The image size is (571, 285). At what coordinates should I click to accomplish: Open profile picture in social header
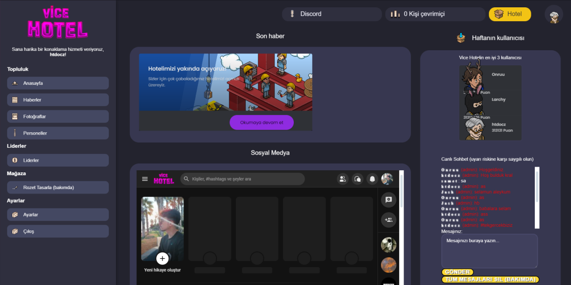(387, 179)
